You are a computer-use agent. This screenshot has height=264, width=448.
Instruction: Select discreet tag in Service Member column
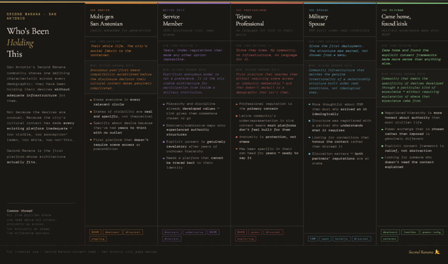point(172,239)
